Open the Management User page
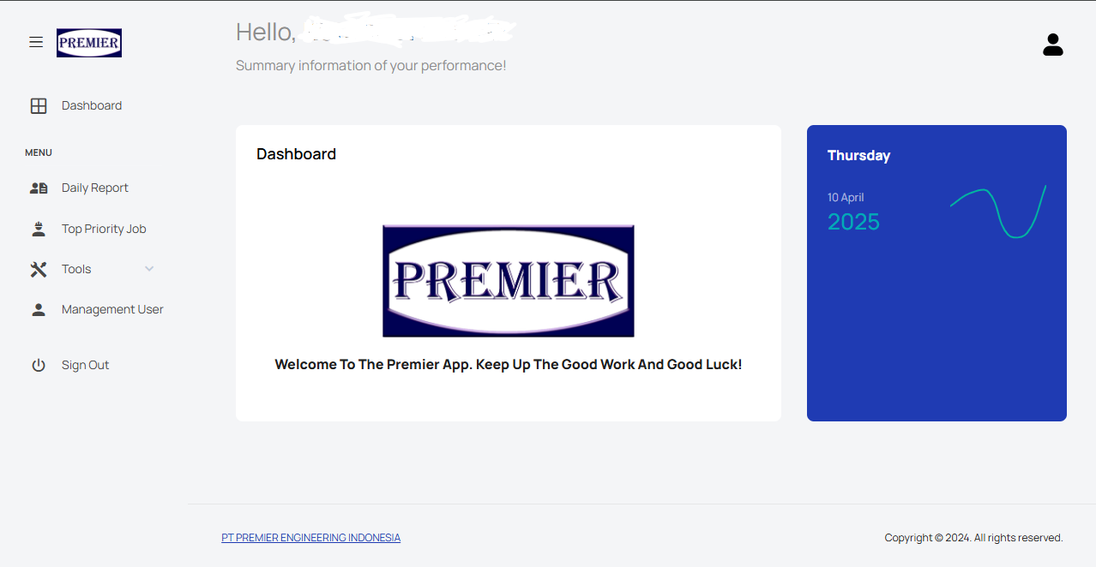Image resolution: width=1096 pixels, height=567 pixels. (x=112, y=310)
